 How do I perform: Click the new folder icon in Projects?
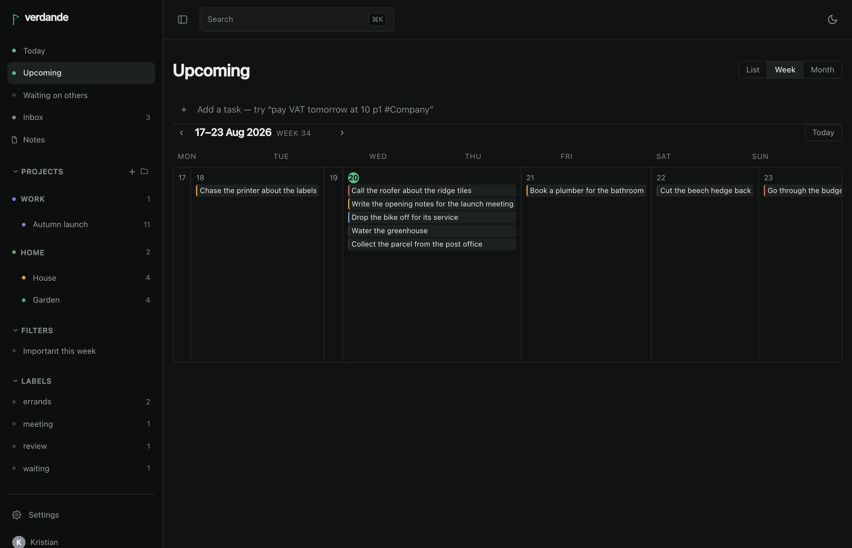click(144, 171)
